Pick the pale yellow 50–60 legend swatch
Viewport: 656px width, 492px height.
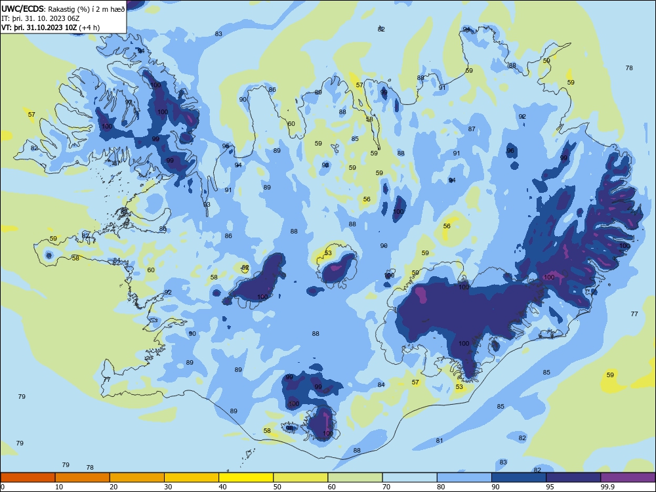click(x=300, y=478)
